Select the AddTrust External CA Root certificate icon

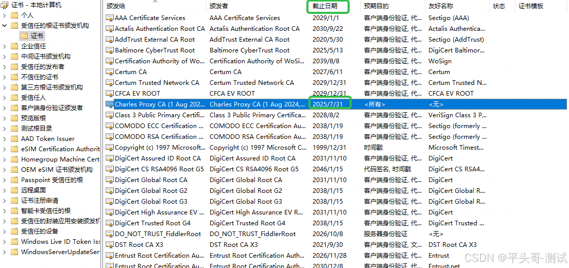pyautogui.click(x=110, y=40)
